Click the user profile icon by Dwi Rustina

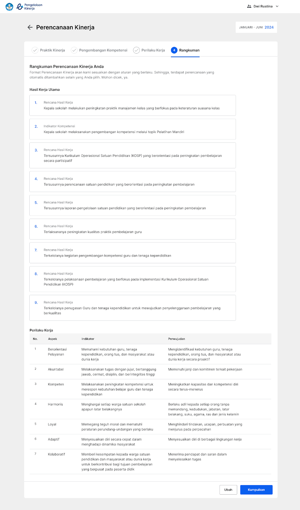click(249, 6)
